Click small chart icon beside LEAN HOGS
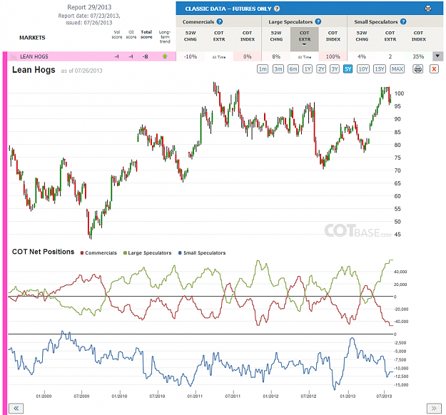The image size is (446, 415). [x=14, y=57]
